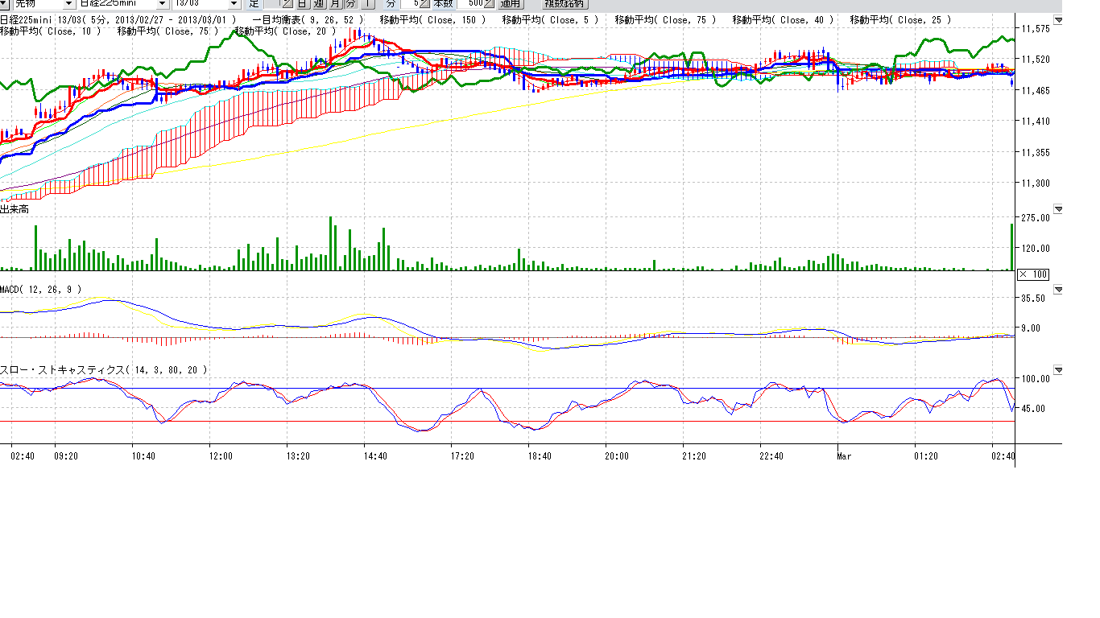Open the MACD panel menu arrow
Viewport: 1100px width, 618px height.
(1058, 289)
